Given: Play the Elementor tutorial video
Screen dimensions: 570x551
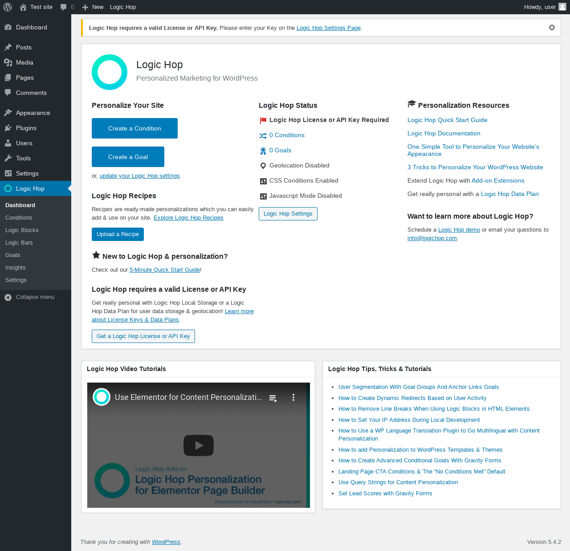Looking at the screenshot, I should pos(199,445).
